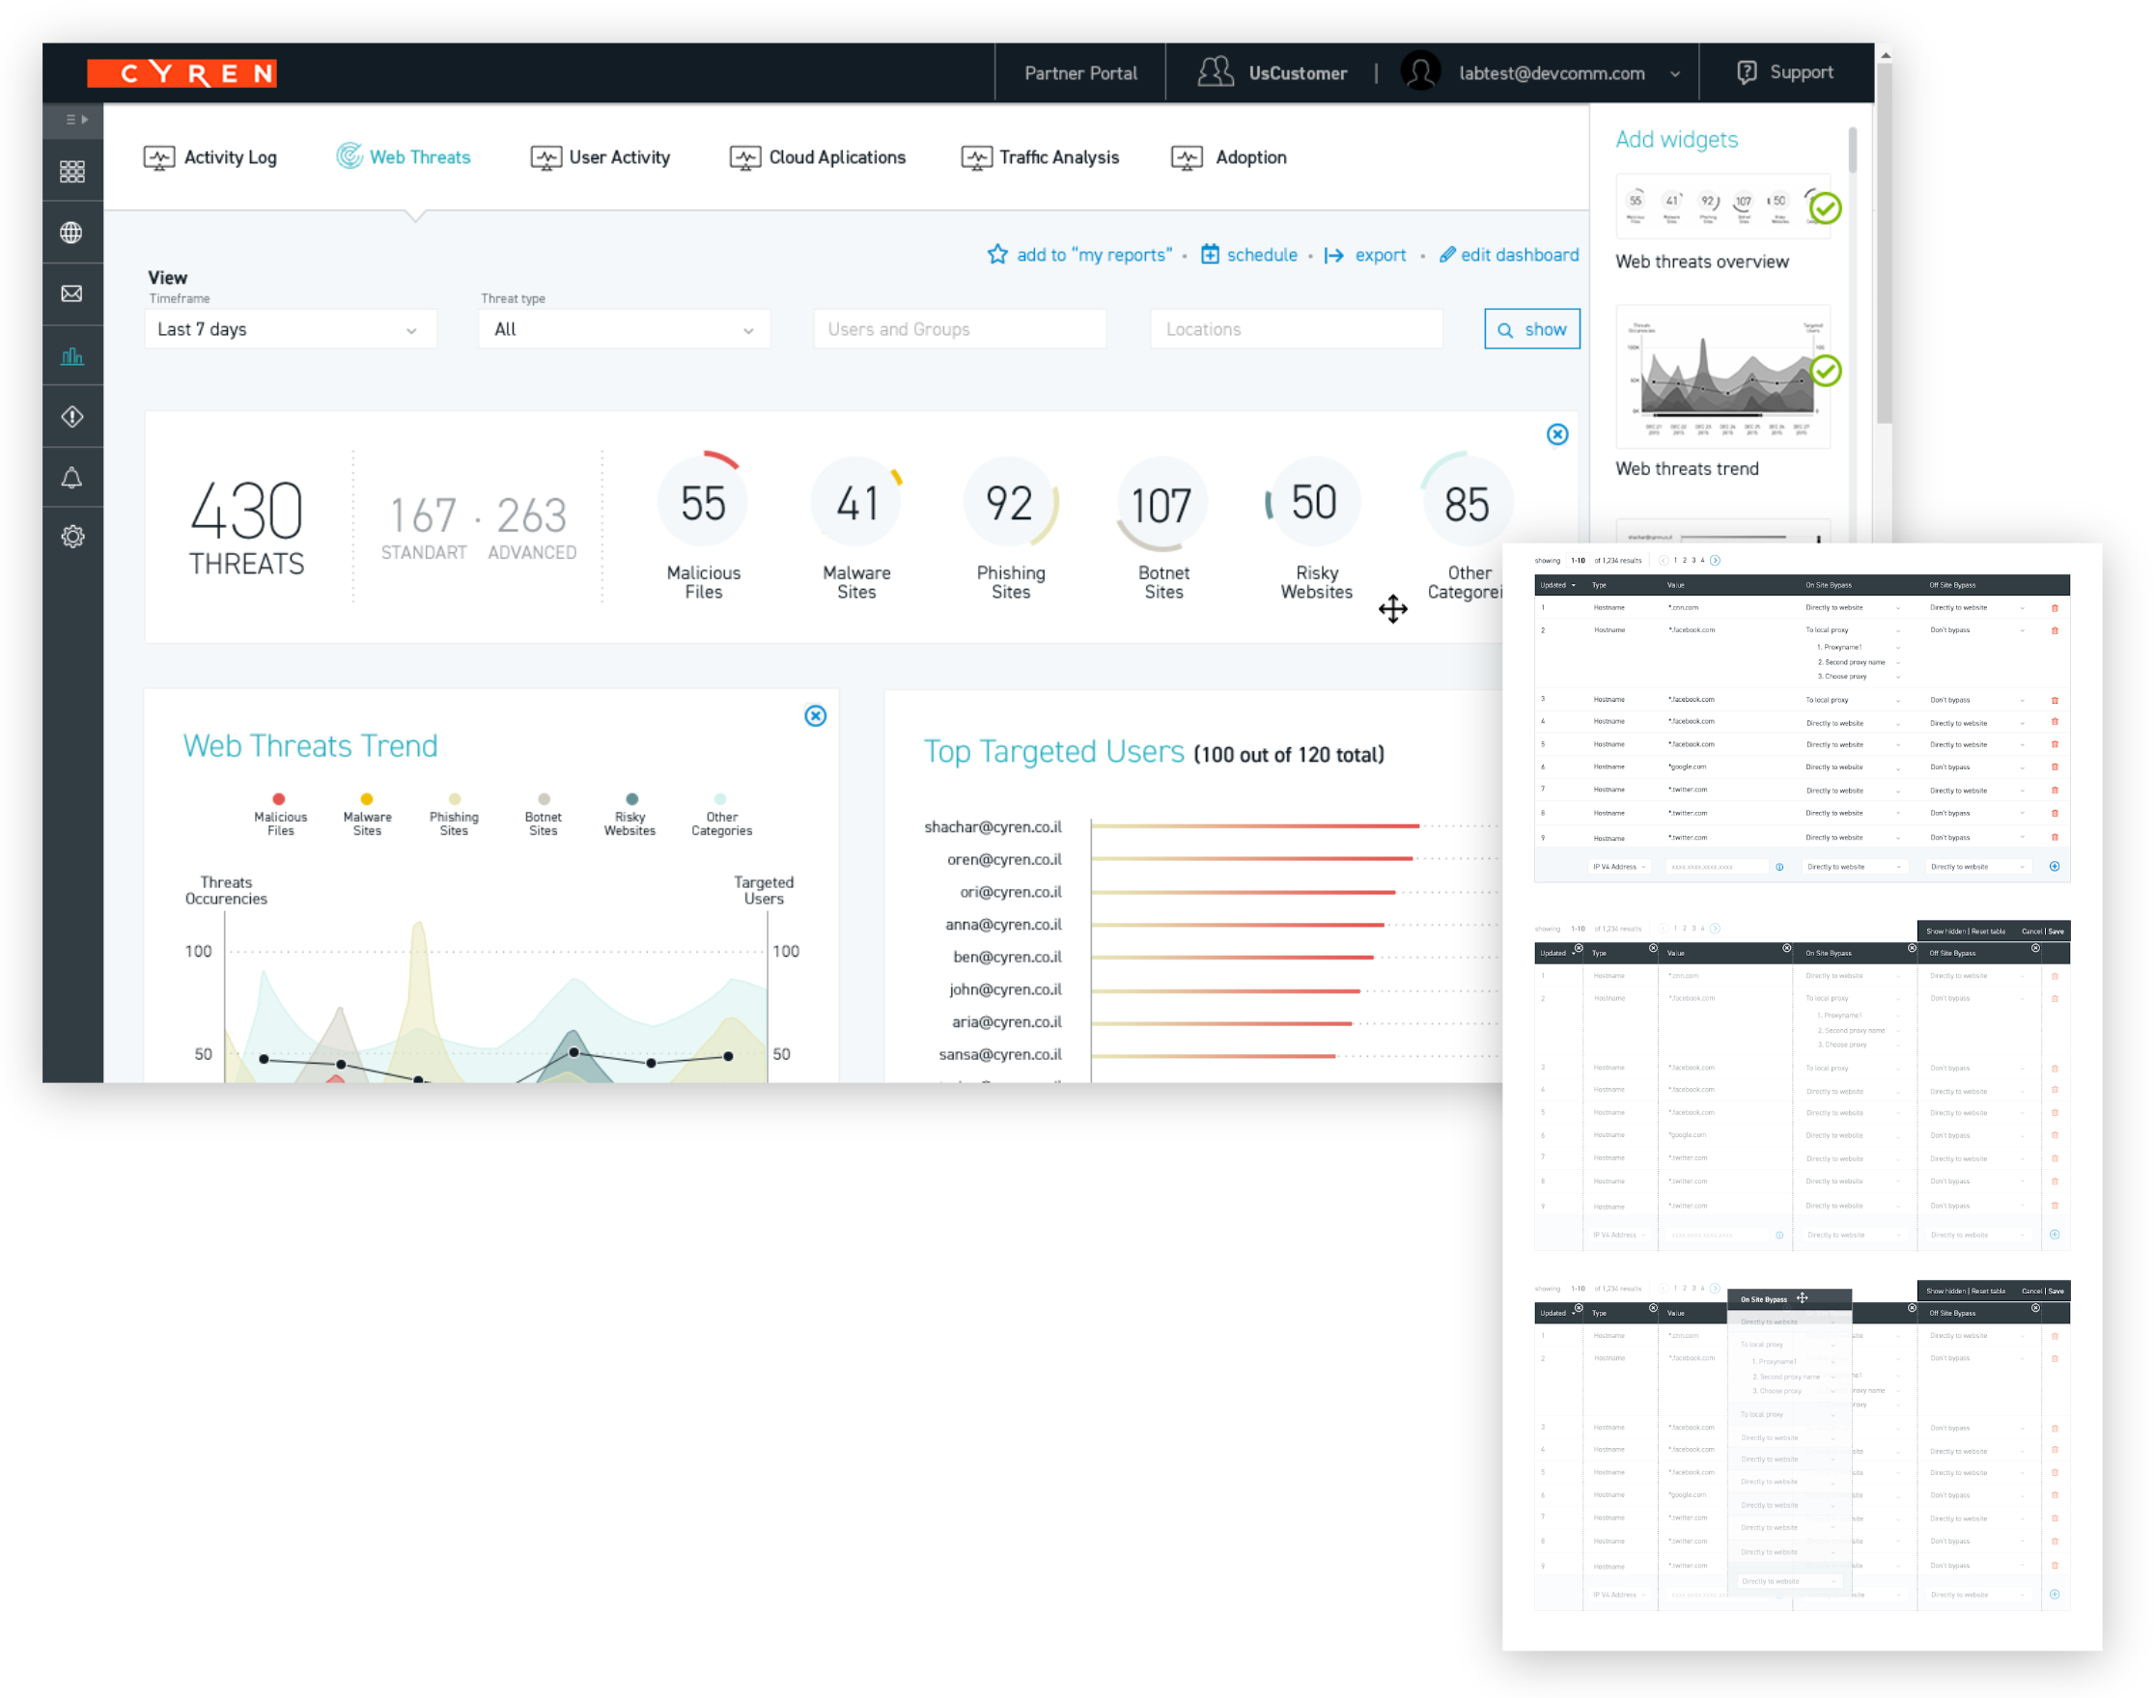2154x1698 pixels.
Task: Click the Locations input field
Action: pos(1297,329)
